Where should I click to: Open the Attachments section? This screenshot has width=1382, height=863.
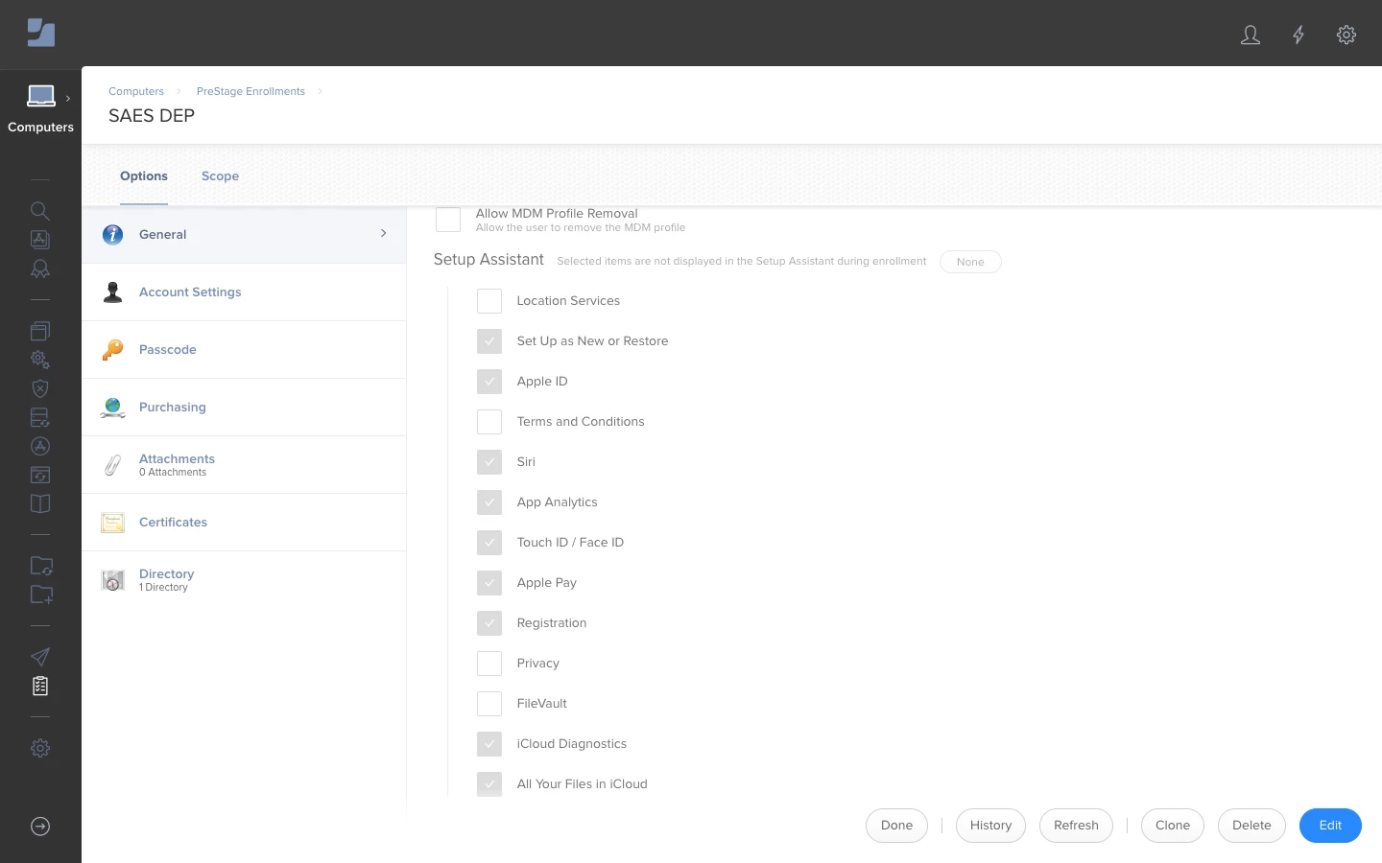(244, 465)
